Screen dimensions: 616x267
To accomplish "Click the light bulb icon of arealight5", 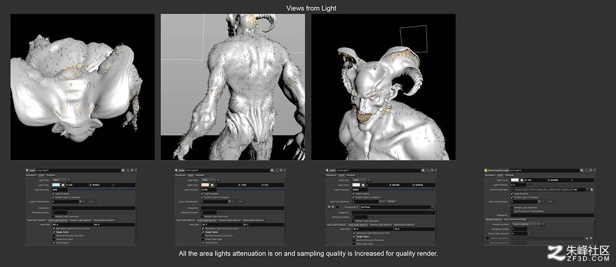I will click(x=27, y=170).
